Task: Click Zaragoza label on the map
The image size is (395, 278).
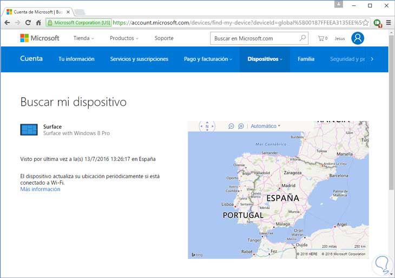Action: point(293,173)
